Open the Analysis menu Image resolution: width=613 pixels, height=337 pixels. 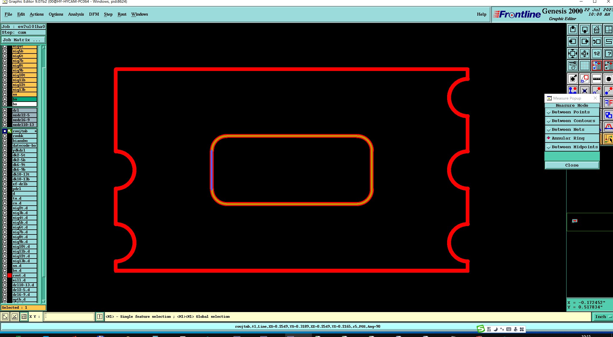coord(76,14)
